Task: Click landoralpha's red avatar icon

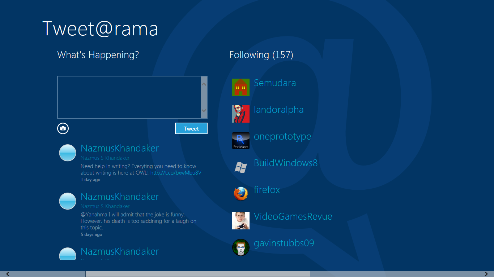Action: [x=240, y=114]
